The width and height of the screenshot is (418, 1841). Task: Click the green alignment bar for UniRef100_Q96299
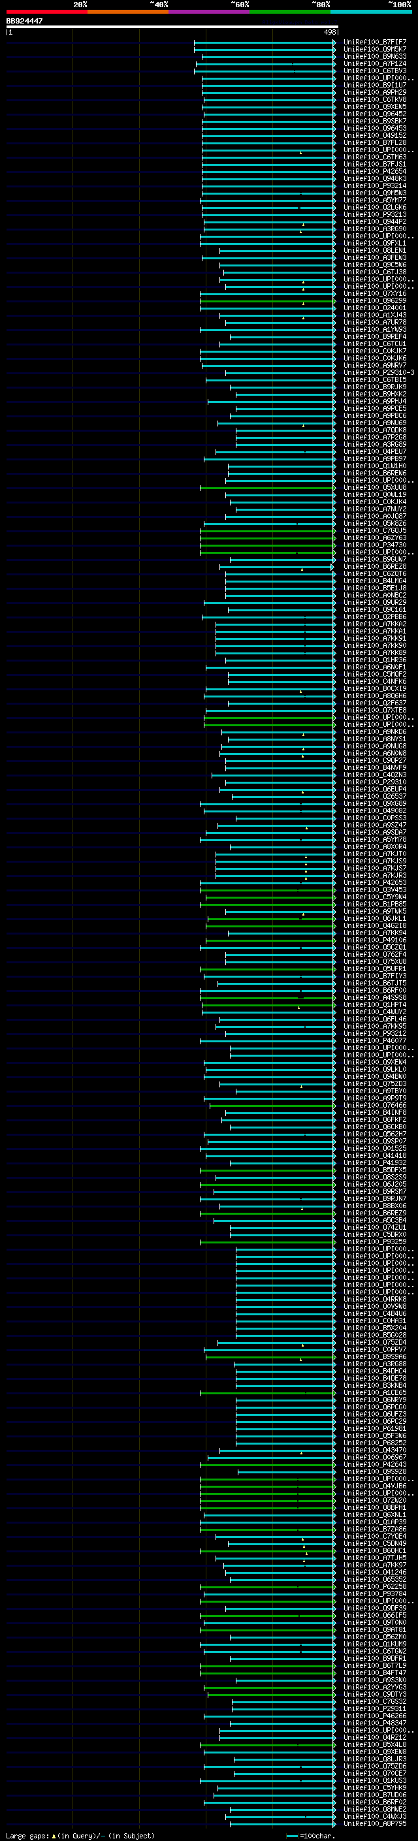point(268,301)
